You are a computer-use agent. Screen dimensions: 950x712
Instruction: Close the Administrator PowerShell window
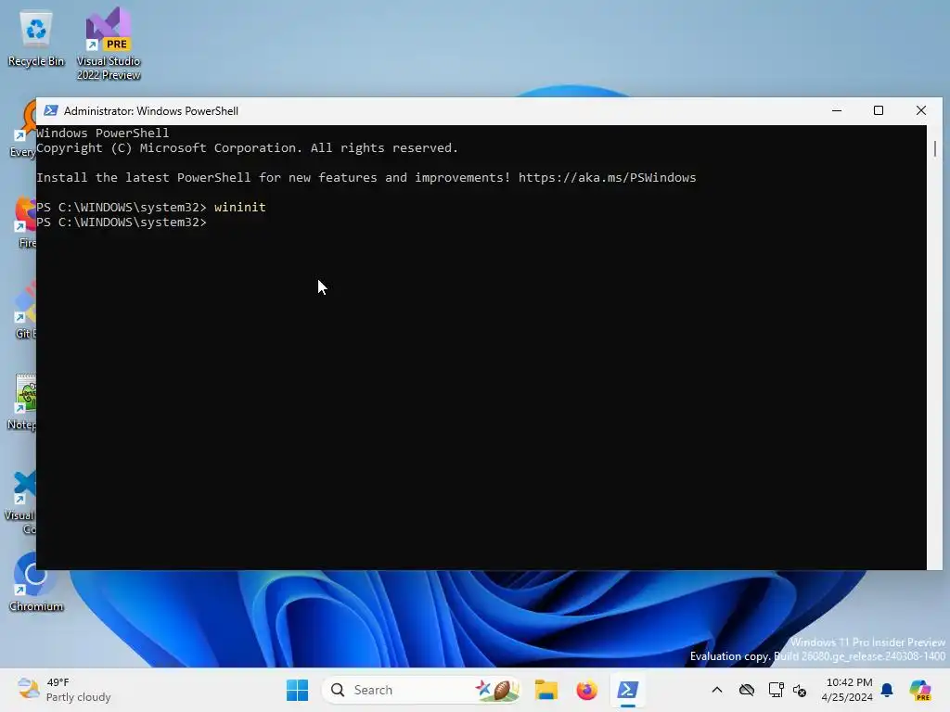[x=921, y=111]
